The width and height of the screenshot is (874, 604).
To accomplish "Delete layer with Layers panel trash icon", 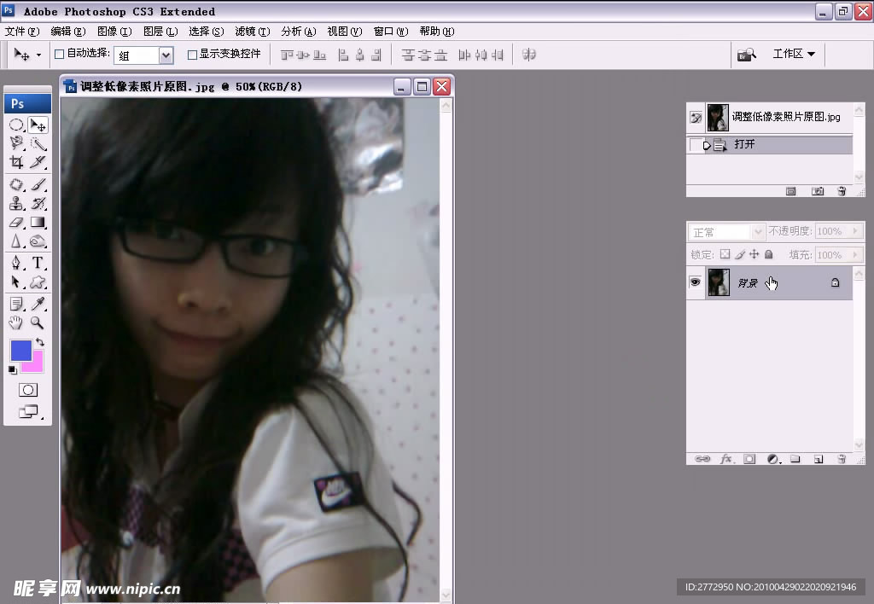I will coord(842,459).
